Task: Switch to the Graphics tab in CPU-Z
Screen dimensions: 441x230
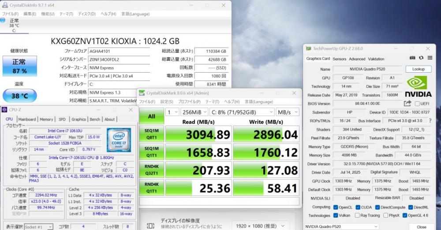Action: [x=78, y=119]
